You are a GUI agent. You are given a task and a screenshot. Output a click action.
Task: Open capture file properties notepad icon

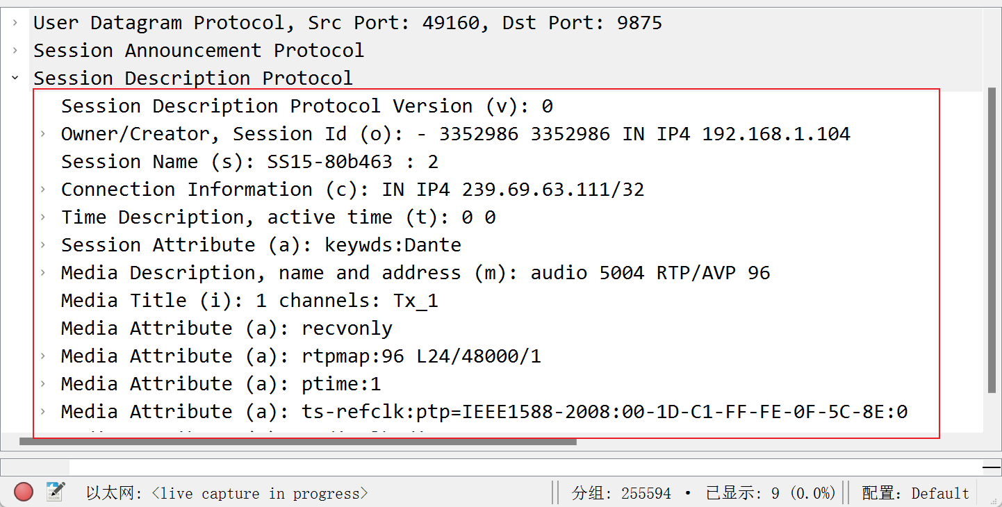click(56, 492)
